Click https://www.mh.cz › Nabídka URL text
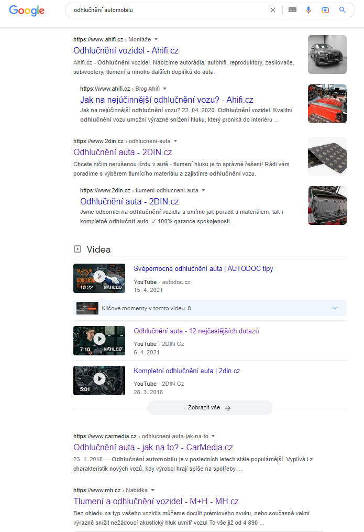 click(x=110, y=490)
